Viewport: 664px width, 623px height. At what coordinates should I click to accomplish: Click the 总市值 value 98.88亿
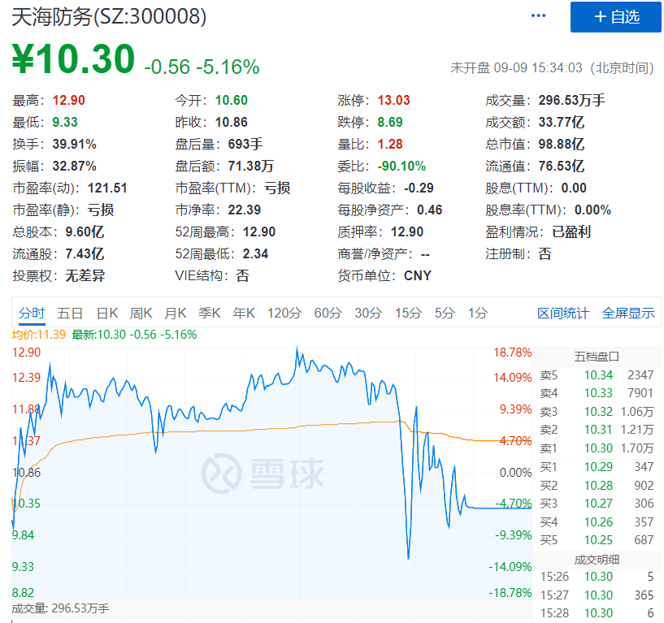point(561,145)
